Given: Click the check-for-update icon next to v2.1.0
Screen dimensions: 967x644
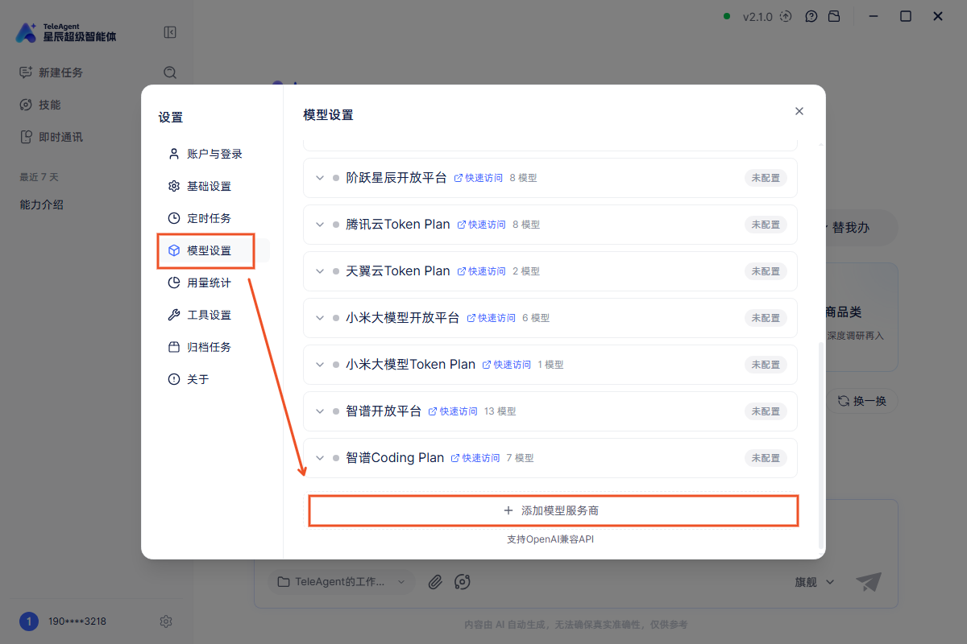Looking at the screenshot, I should (786, 16).
